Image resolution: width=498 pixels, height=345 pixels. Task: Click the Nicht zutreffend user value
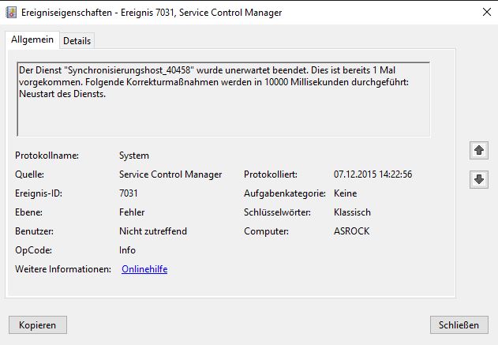[153, 231]
